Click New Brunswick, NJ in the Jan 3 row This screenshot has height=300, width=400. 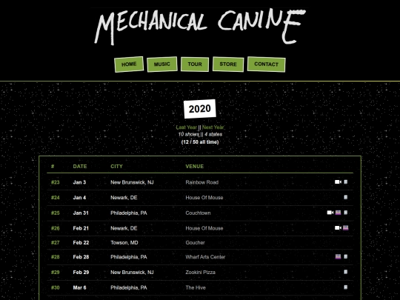click(x=132, y=182)
